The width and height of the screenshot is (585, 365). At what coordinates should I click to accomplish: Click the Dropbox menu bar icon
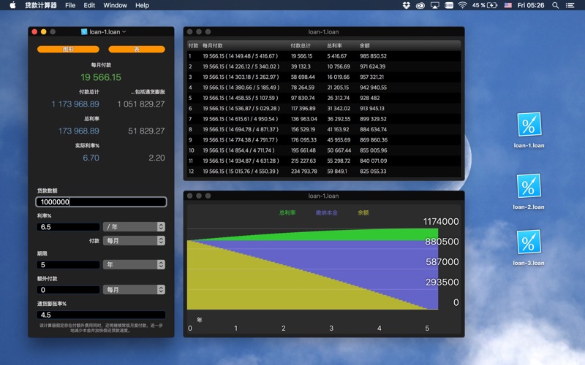(x=406, y=5)
